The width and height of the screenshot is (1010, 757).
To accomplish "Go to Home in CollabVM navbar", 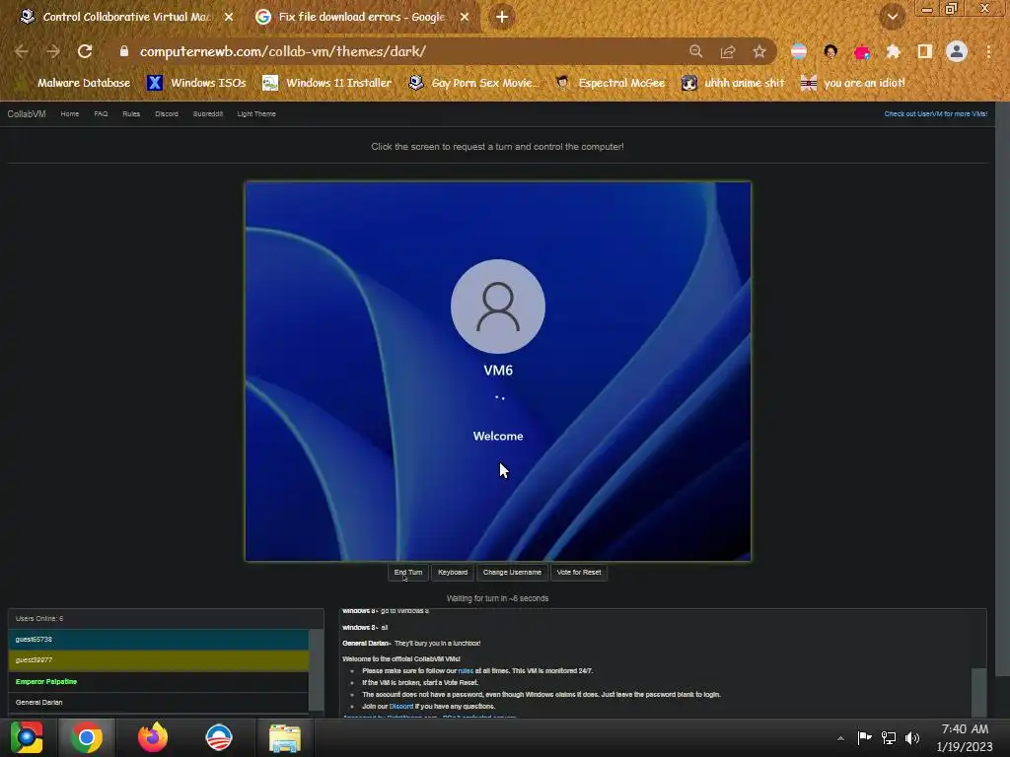I will pyautogui.click(x=70, y=114).
